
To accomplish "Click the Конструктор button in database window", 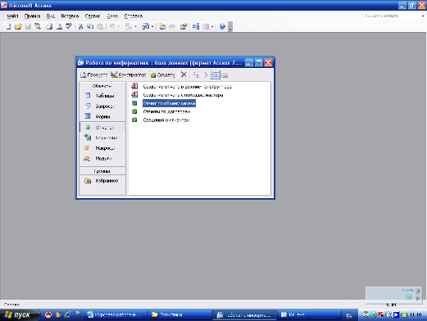I will 129,75.
